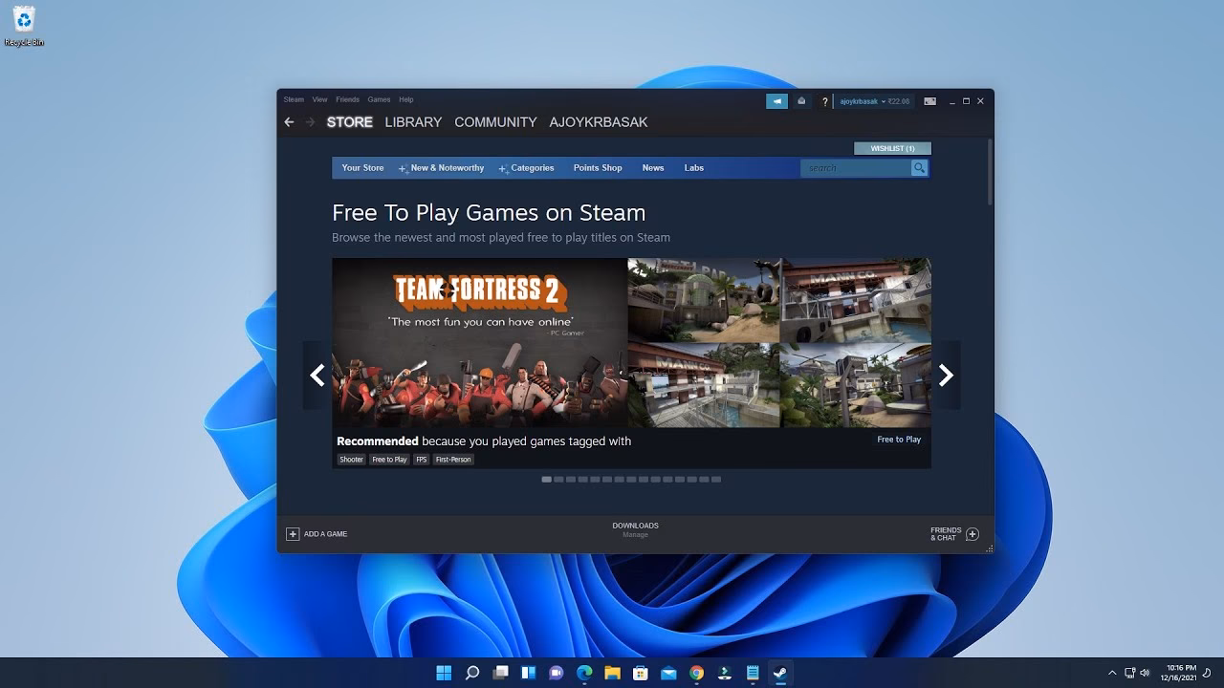The image size is (1224, 688).
Task: Open Your Store tab
Action: pos(362,168)
